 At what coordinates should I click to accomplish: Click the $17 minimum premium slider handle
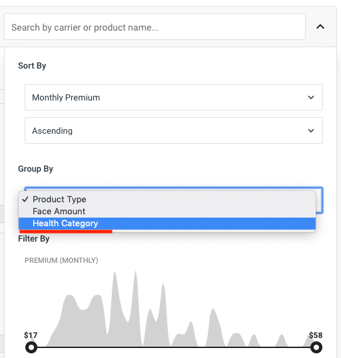[31, 347]
